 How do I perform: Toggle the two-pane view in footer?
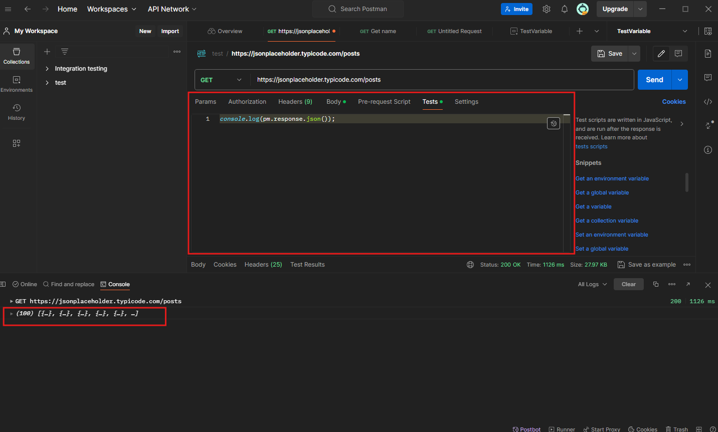[x=699, y=429]
